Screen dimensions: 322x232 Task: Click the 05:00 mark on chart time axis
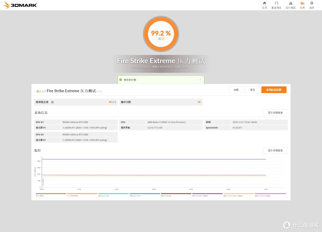point(154,189)
